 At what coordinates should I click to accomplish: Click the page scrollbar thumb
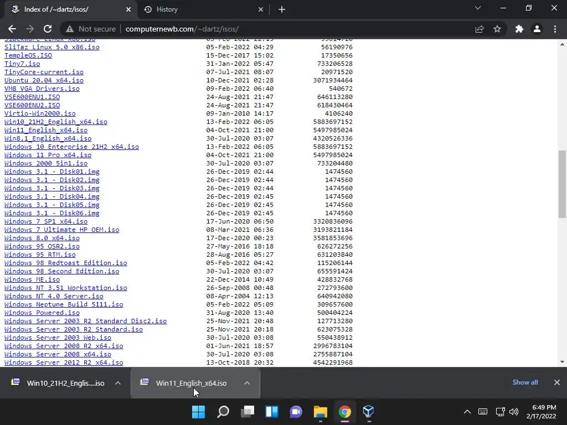(562, 184)
